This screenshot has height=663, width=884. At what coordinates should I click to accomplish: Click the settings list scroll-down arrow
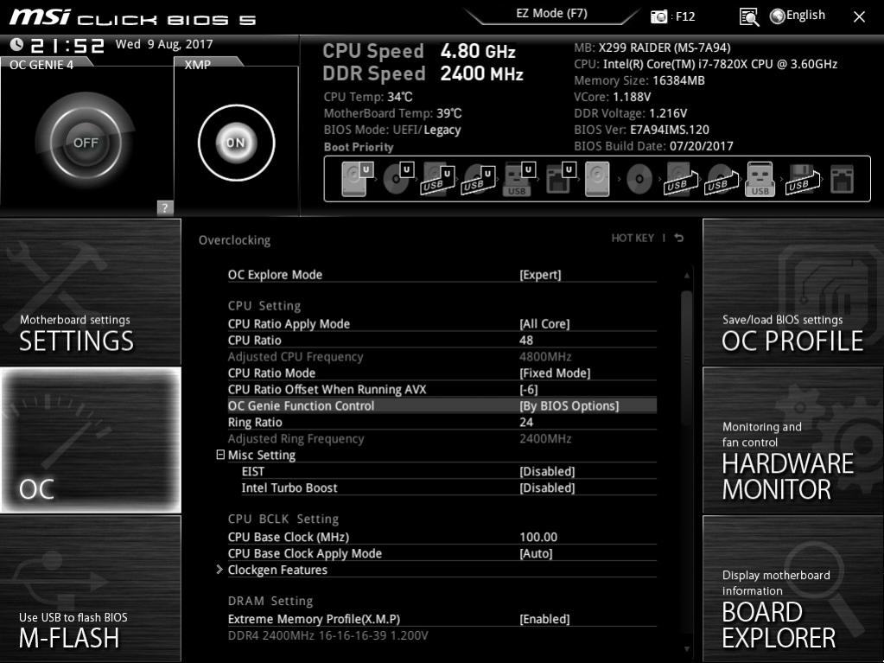coord(687,649)
